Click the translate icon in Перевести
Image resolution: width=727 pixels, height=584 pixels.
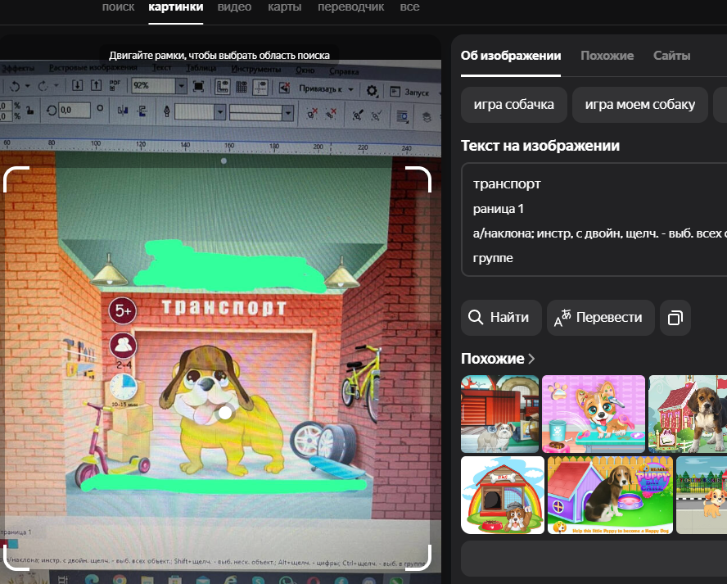(562, 318)
